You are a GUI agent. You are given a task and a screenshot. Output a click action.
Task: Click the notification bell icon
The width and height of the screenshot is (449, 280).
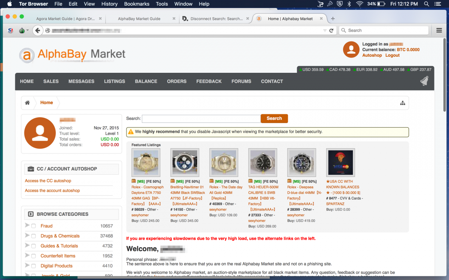tap(424, 81)
